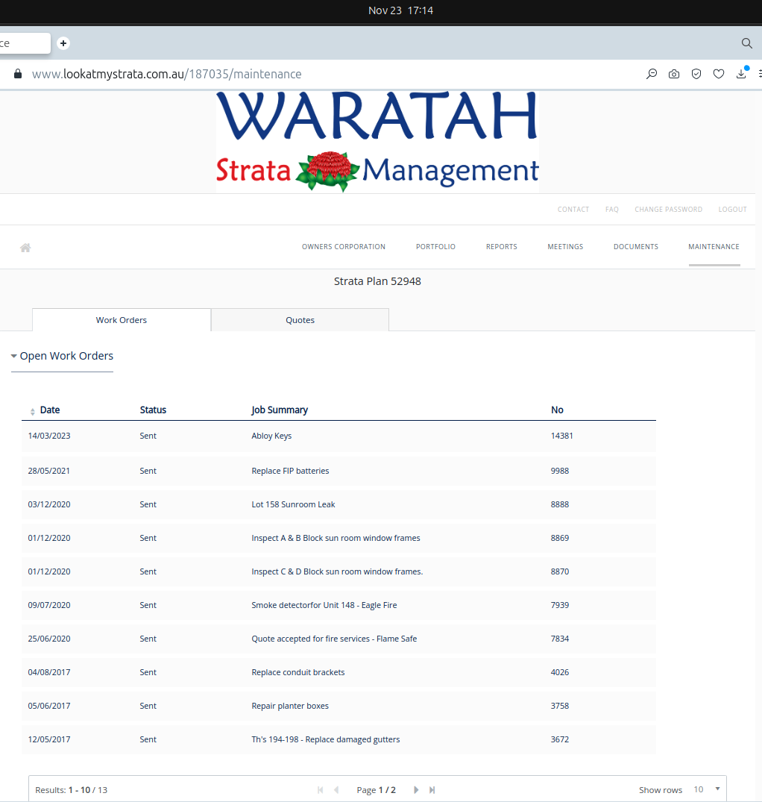This screenshot has width=762, height=802.
Task: Click the Change Password link
Action: 669,209
